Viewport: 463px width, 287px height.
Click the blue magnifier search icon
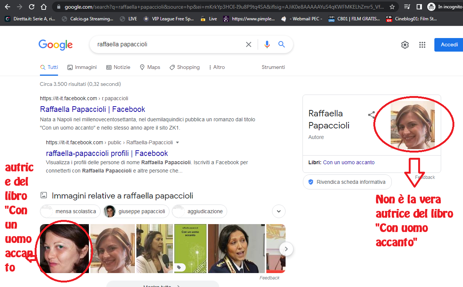pos(281,44)
